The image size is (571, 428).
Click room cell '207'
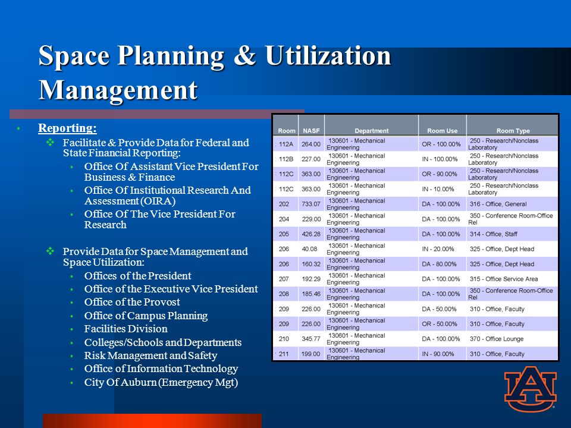coord(284,279)
